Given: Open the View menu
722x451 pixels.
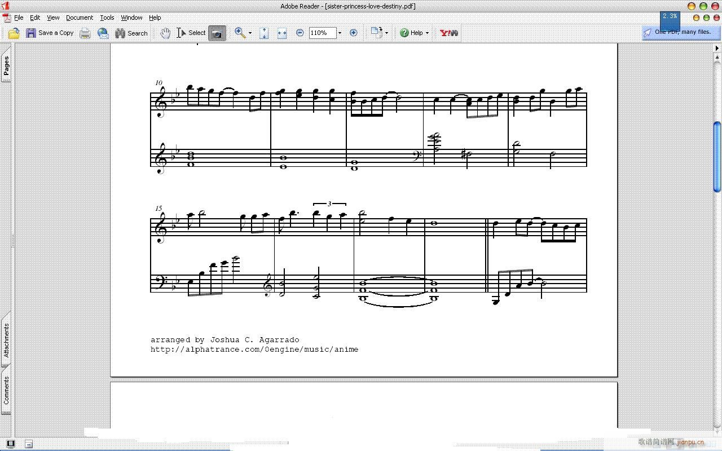Looking at the screenshot, I should 53,17.
